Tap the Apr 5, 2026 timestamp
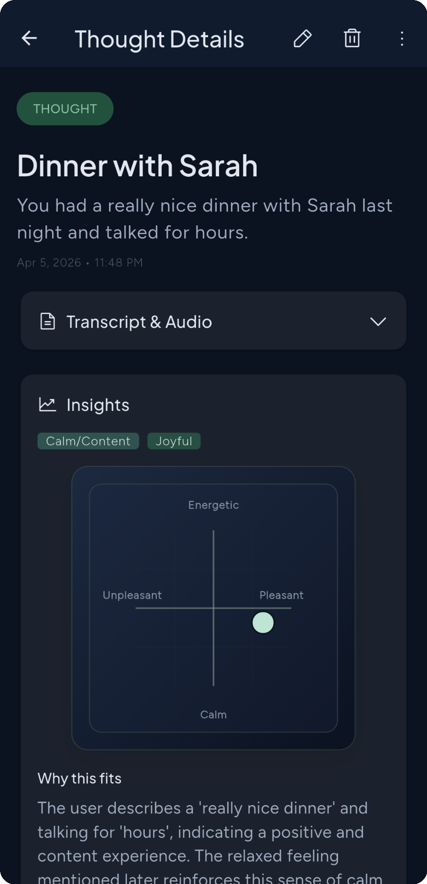The height and width of the screenshot is (884, 427). pos(79,262)
